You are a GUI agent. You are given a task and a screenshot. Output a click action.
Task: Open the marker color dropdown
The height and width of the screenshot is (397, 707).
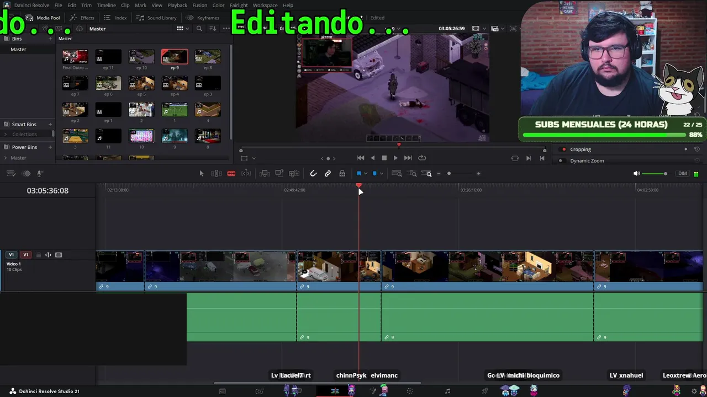[381, 174]
